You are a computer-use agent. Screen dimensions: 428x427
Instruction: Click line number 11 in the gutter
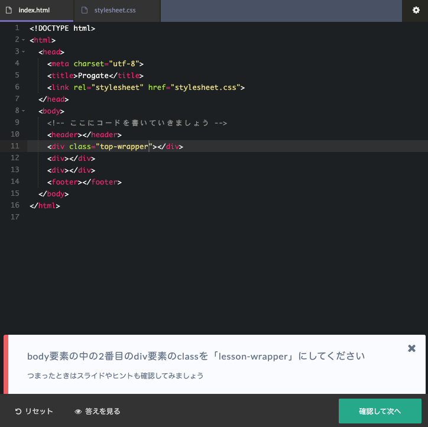click(x=15, y=146)
